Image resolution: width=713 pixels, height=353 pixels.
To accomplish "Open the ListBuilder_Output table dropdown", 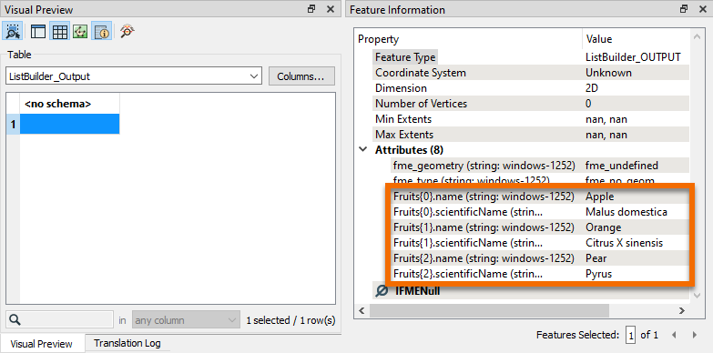I will pyautogui.click(x=134, y=76).
